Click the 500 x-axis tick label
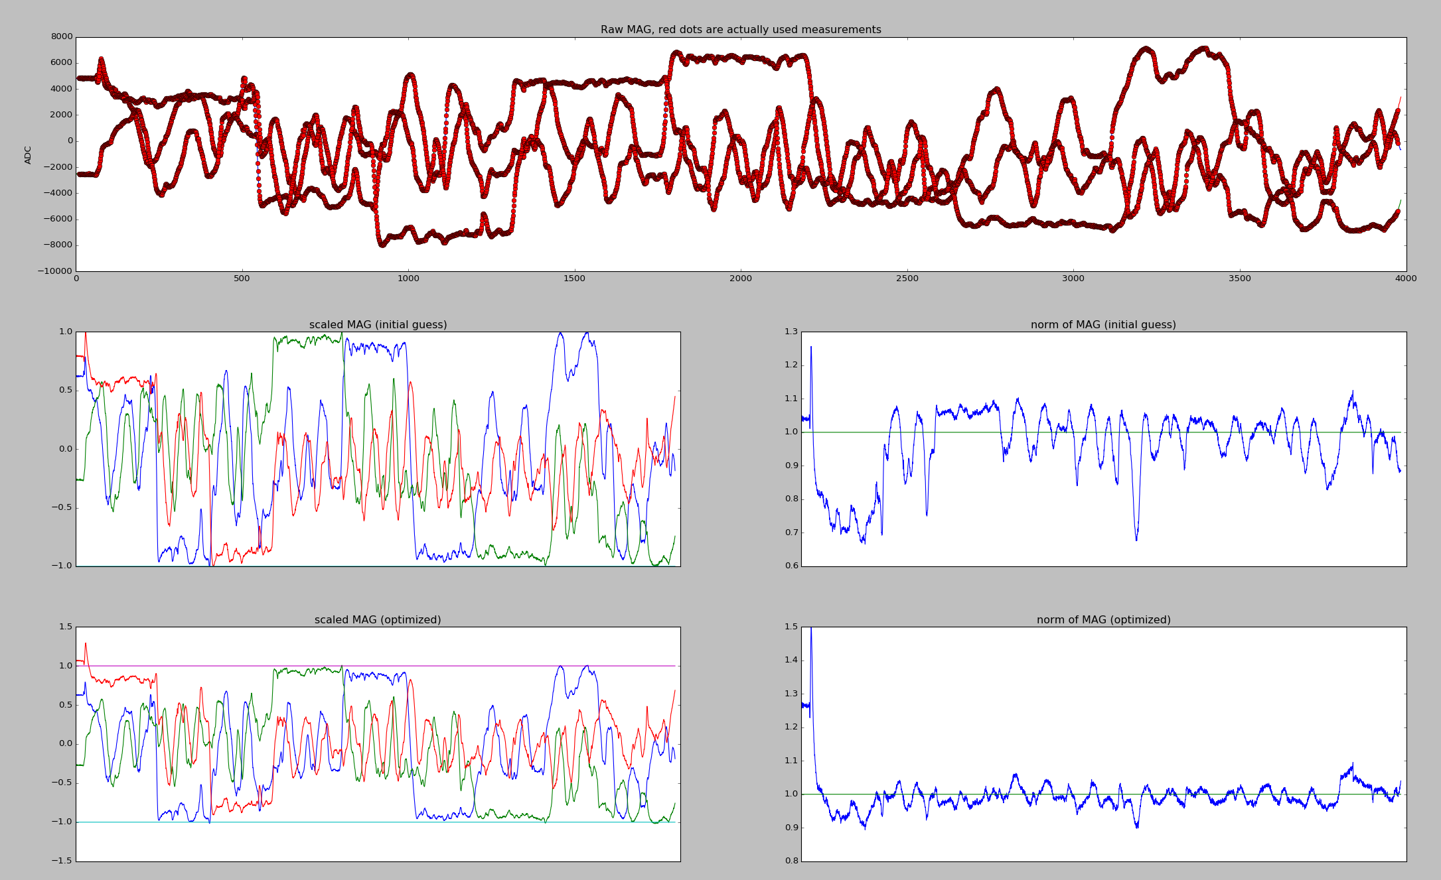 242,279
